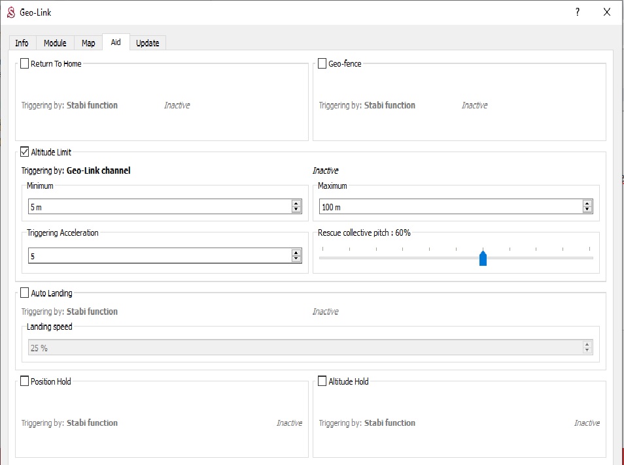Decrease Triggering Acceleration with down arrow
The width and height of the screenshot is (624, 465).
tap(296, 259)
